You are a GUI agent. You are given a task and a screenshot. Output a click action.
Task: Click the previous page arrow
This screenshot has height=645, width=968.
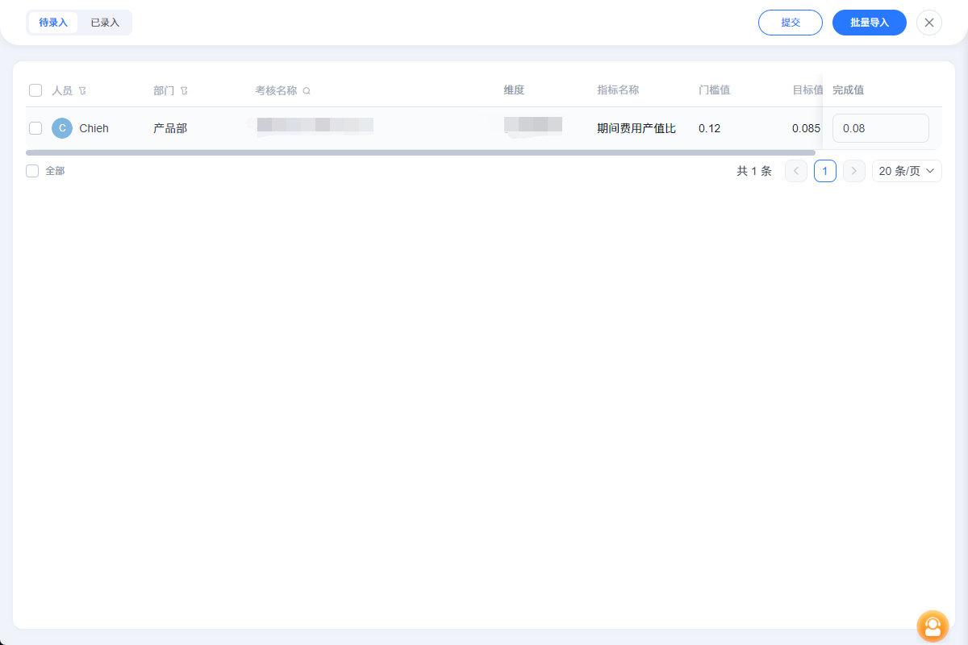point(795,171)
